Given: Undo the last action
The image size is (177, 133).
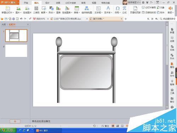Looking at the screenshot, I should click(21, 19).
